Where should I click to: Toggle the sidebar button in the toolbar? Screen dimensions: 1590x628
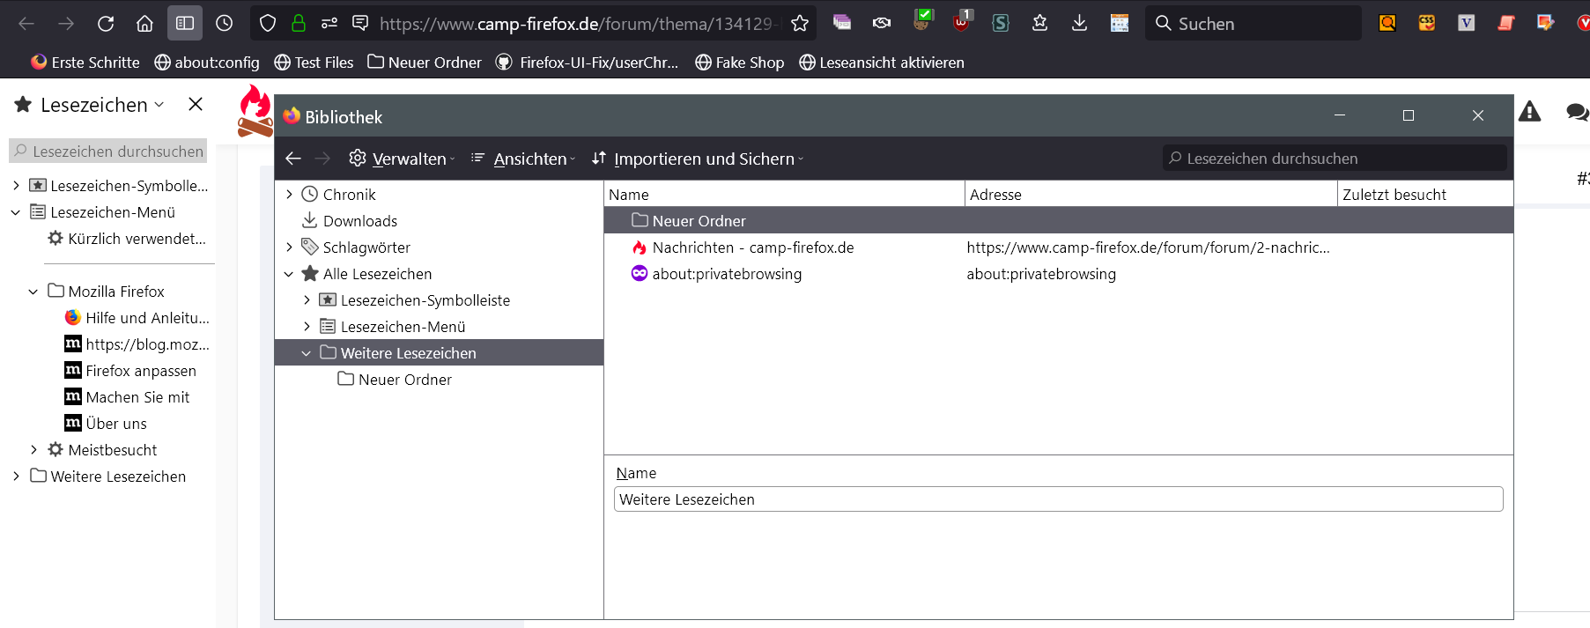tap(185, 24)
